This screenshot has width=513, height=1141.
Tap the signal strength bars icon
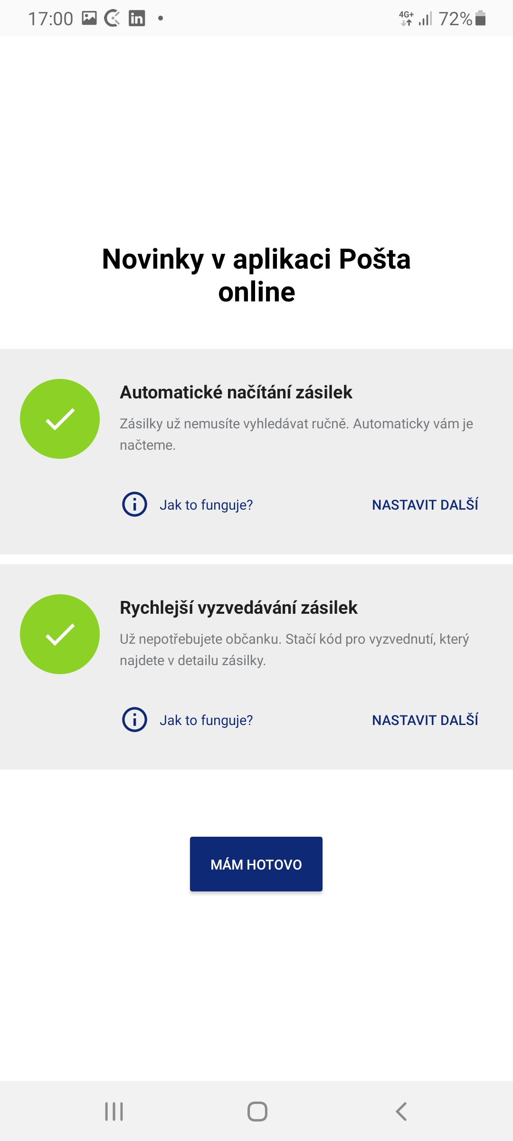point(426,19)
